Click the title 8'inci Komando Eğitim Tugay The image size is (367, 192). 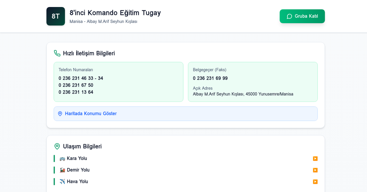click(x=115, y=13)
